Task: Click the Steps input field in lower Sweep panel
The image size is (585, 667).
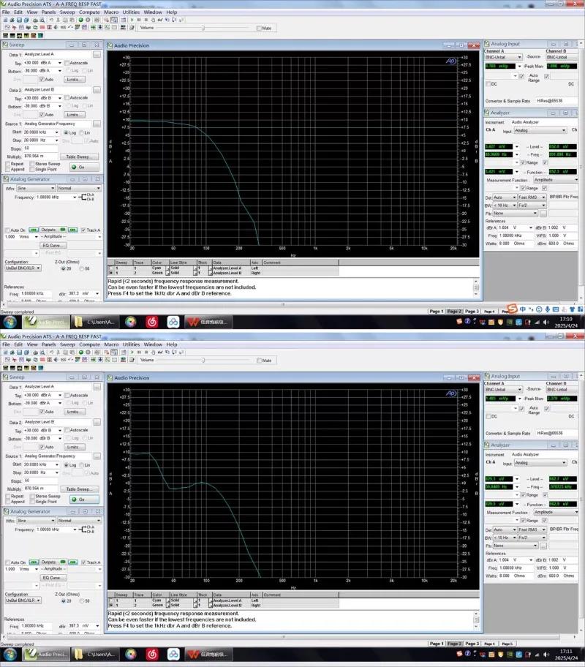Action: coord(34,481)
